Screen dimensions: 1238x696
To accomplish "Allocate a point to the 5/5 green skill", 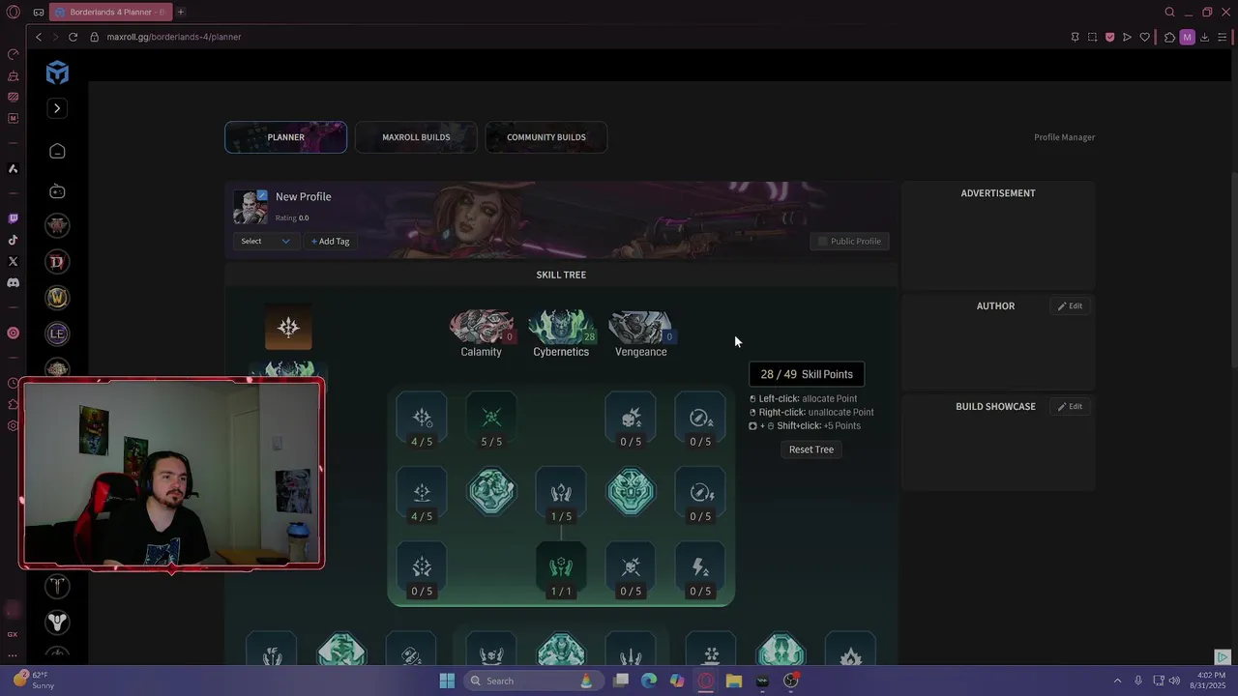I will tap(491, 419).
